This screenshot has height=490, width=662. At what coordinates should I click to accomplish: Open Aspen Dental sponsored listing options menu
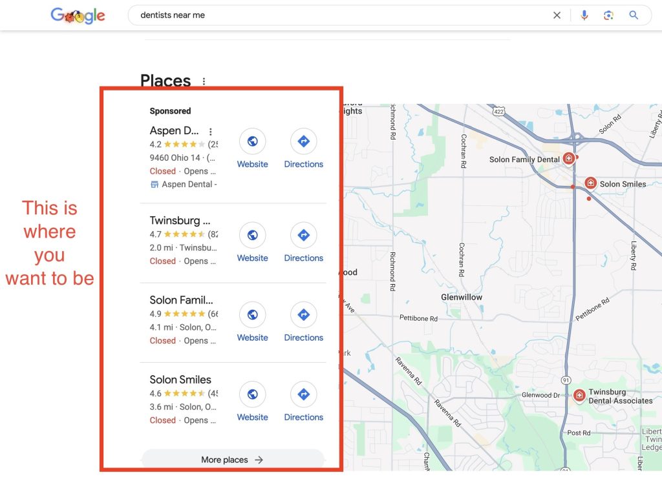(210, 132)
